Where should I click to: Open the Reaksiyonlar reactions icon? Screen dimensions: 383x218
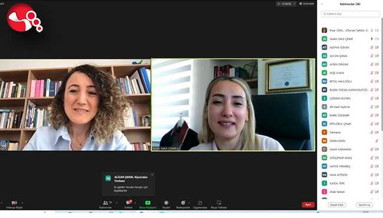(x=183, y=203)
